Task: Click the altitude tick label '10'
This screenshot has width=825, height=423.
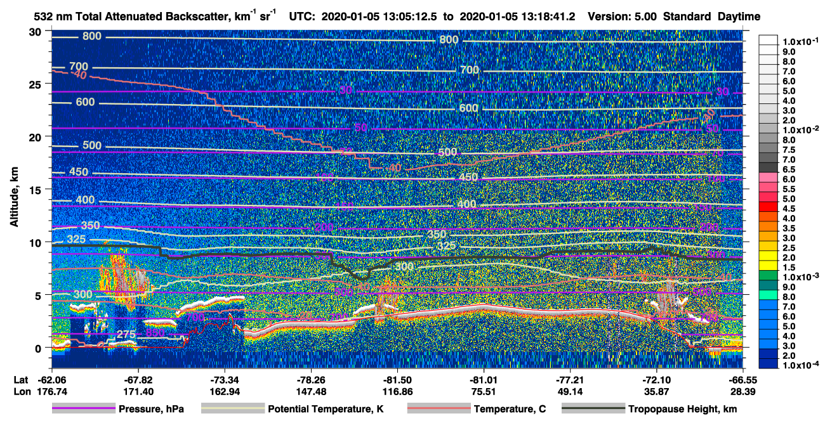Action: click(36, 242)
